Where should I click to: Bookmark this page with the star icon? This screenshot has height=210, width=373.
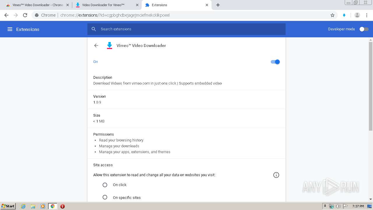tap(332, 15)
